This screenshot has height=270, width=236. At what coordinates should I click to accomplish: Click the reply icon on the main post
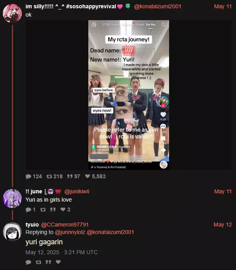pos(28,176)
